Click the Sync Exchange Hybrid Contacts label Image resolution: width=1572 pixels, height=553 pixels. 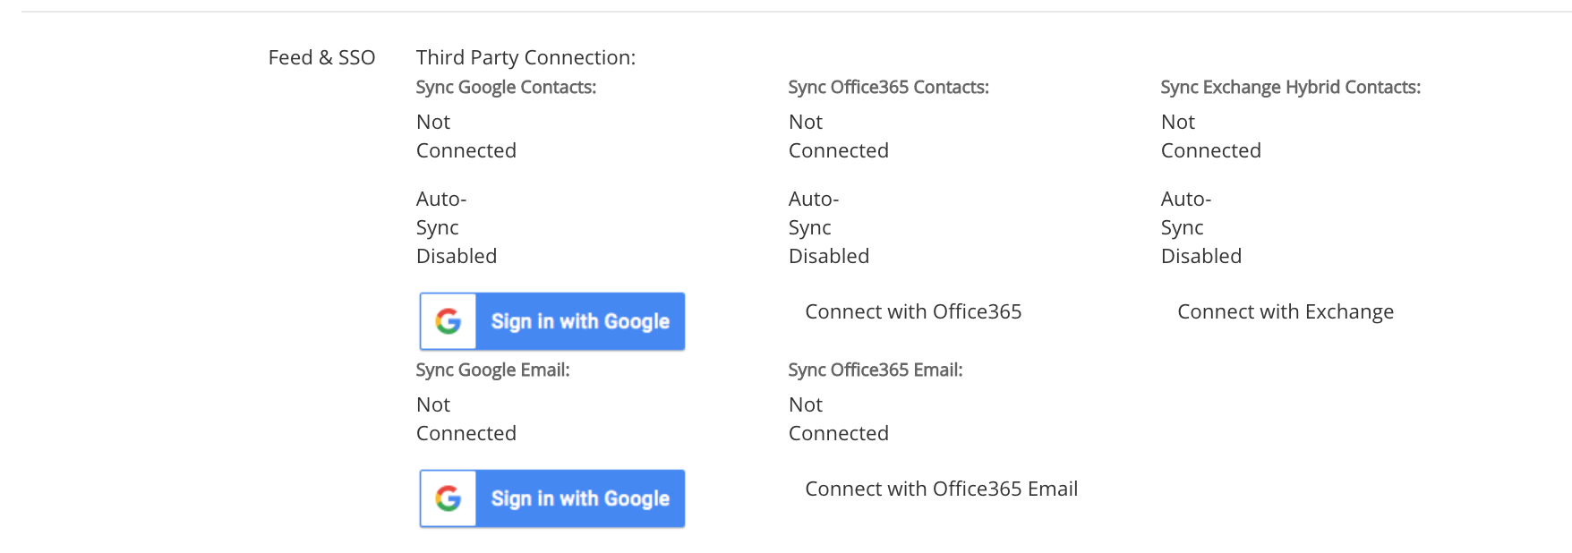tap(1291, 87)
